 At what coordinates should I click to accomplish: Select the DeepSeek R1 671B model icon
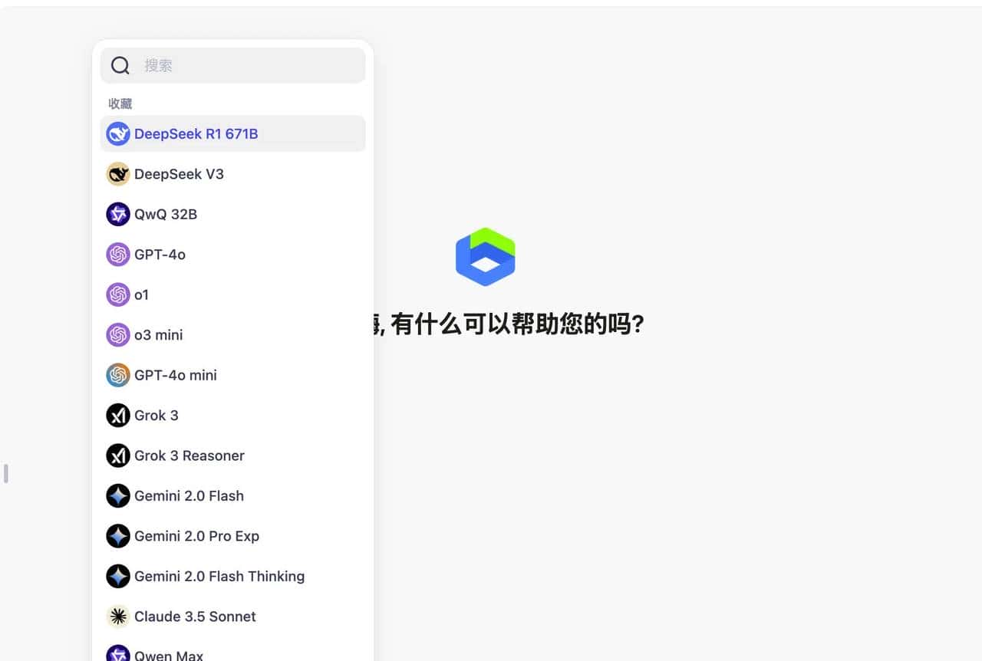(118, 133)
